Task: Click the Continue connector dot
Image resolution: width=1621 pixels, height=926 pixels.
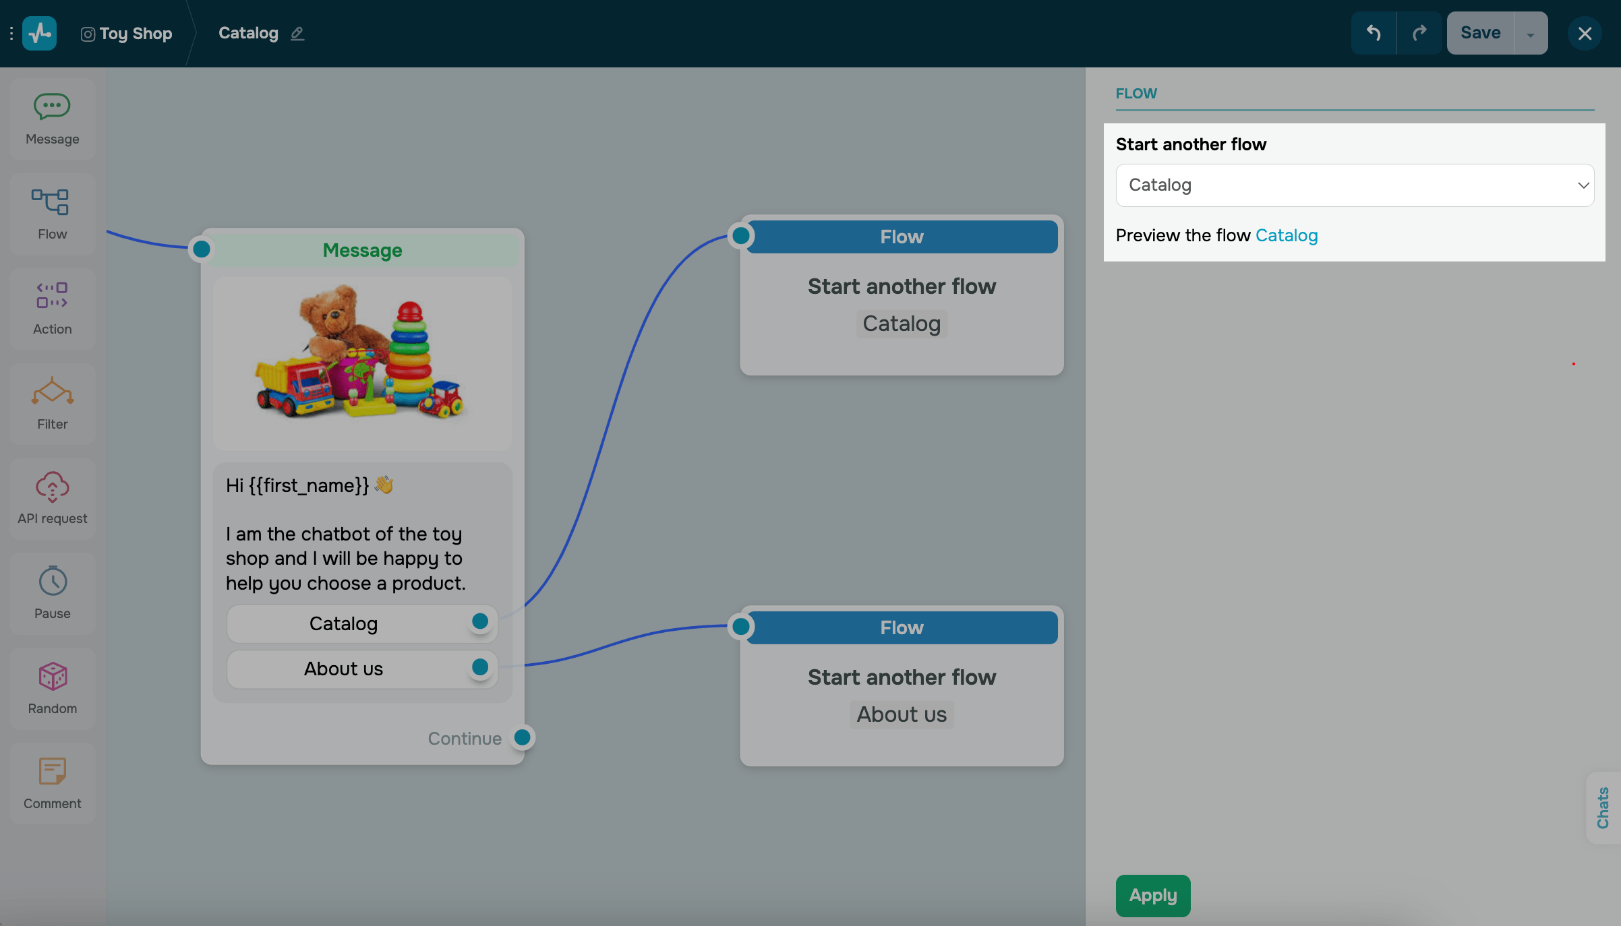Action: [522, 737]
